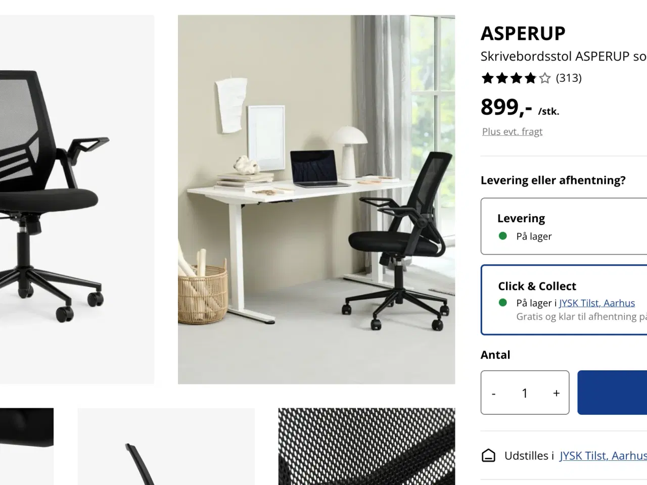Click the review count (313)
The width and height of the screenshot is (647, 485).
[569, 78]
